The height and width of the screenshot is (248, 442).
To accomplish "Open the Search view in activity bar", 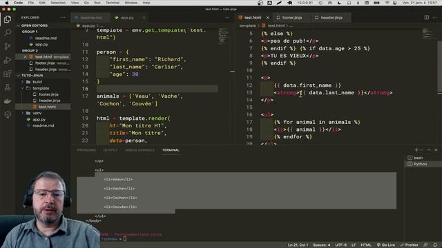I will [x=8, y=32].
